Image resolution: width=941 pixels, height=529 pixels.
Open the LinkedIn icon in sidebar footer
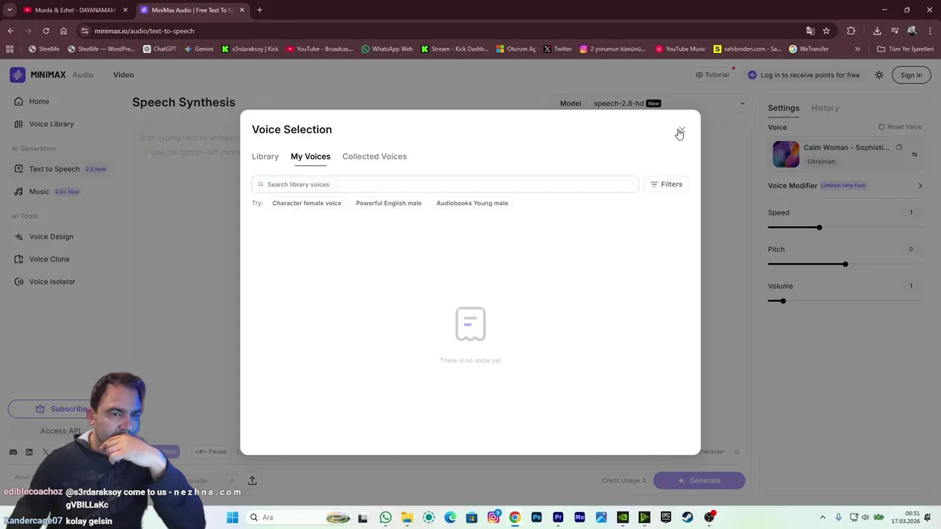pyautogui.click(x=29, y=452)
